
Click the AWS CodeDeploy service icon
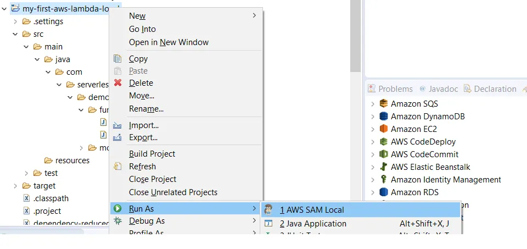(x=384, y=141)
